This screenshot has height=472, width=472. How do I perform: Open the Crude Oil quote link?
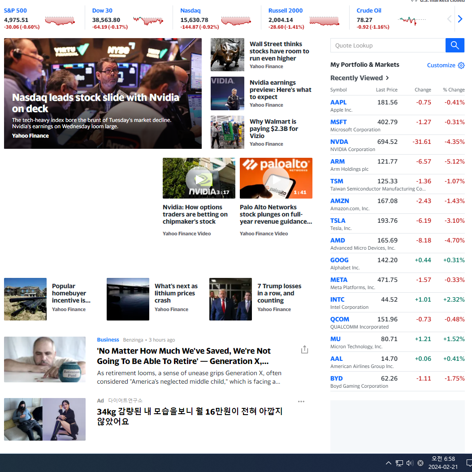369,11
